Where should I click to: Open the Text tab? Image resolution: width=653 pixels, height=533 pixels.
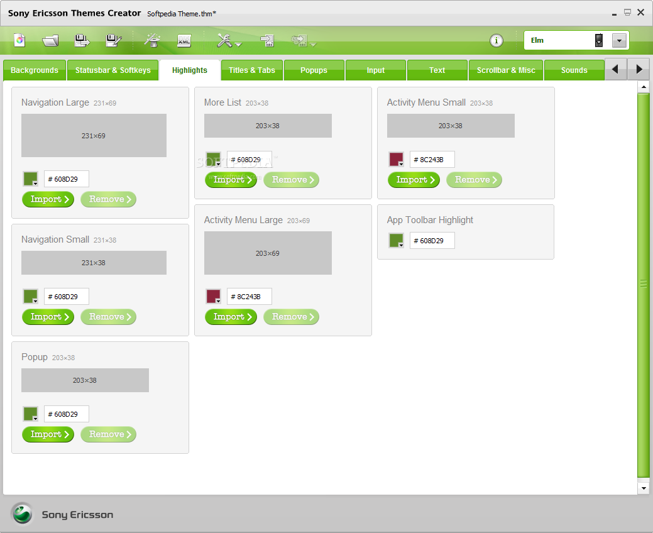point(437,70)
